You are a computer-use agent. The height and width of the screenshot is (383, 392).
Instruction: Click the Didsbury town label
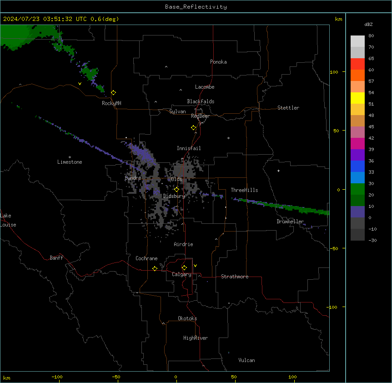pyautogui.click(x=174, y=196)
